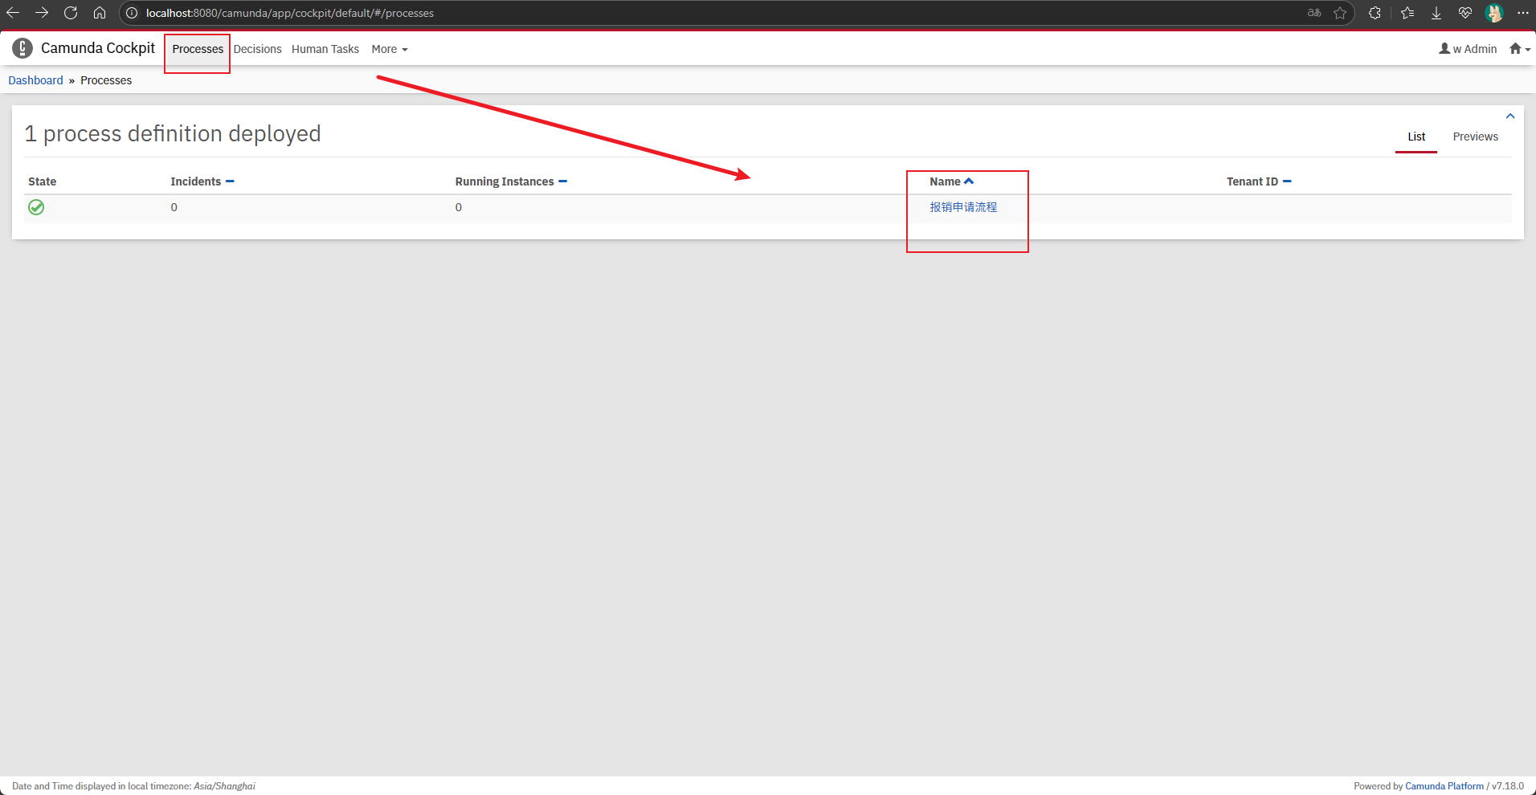Reload the page with the refresh icon
The image size is (1536, 795).
coord(71,13)
